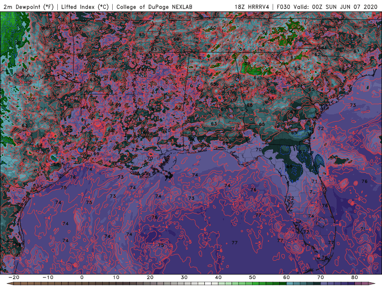
Task: Click the '70' color scale label
Action: (x=320, y=277)
